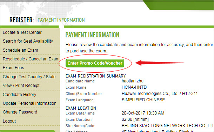214x132 pixels.
Task: Open Update Personal Information
Action: (29, 103)
